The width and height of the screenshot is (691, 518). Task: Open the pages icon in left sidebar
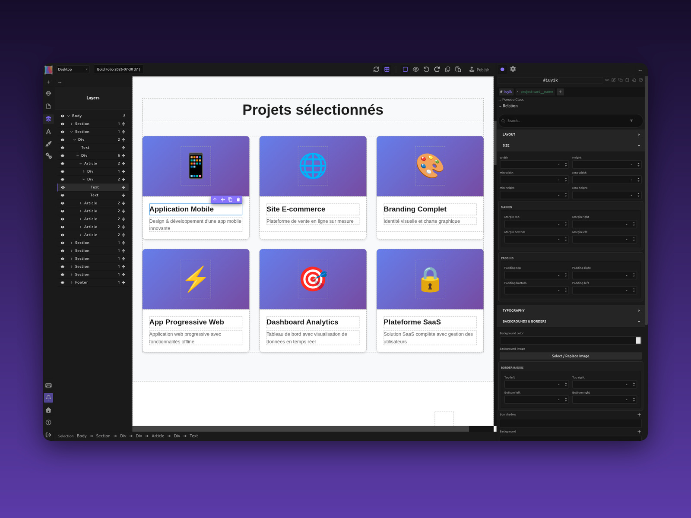click(x=48, y=106)
